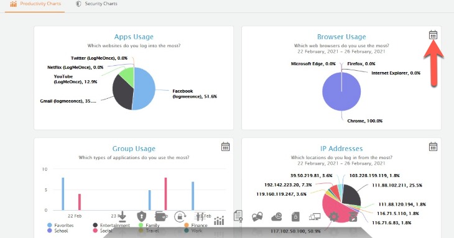Click the '116.71.5.110, 1.8%' label
This screenshot has height=238, width=454.
pyautogui.click(x=398, y=213)
